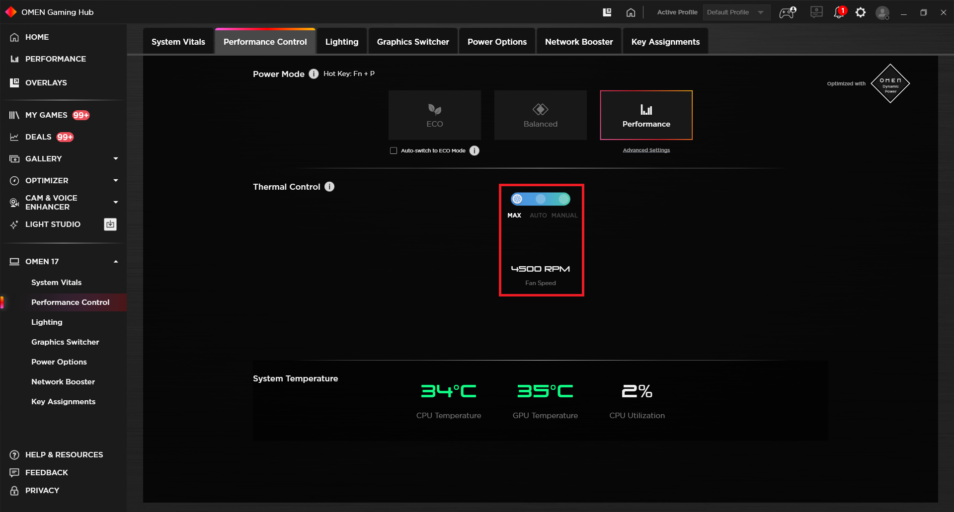Click the Auto-switch ECO Mode info icon
The height and width of the screenshot is (512, 954).
pos(475,150)
